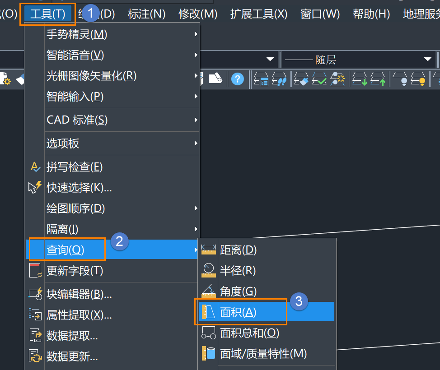Expand the CAD 标准(S) submenu
Screen dimensions: 440x370
point(112,120)
